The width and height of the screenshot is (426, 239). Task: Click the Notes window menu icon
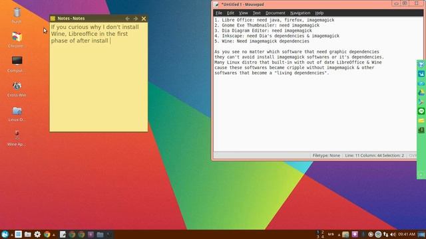(x=53, y=19)
